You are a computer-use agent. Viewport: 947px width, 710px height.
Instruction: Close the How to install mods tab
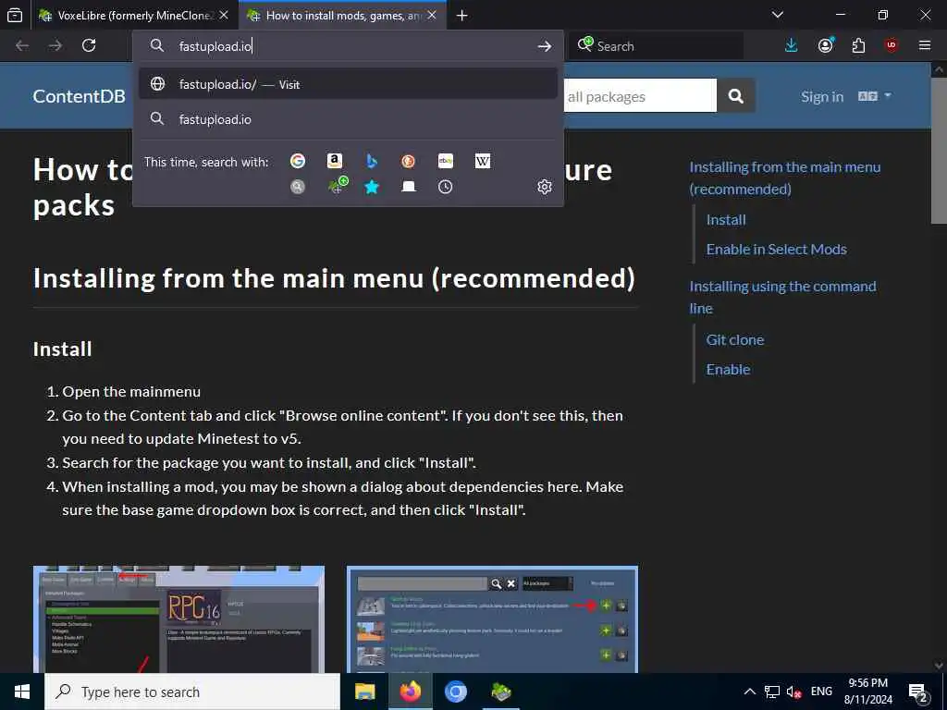[x=432, y=16]
